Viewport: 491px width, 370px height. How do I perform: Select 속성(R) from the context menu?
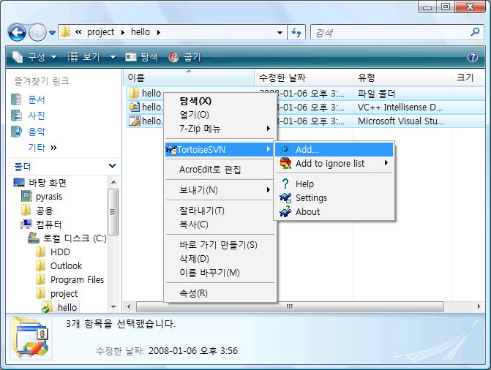point(194,293)
